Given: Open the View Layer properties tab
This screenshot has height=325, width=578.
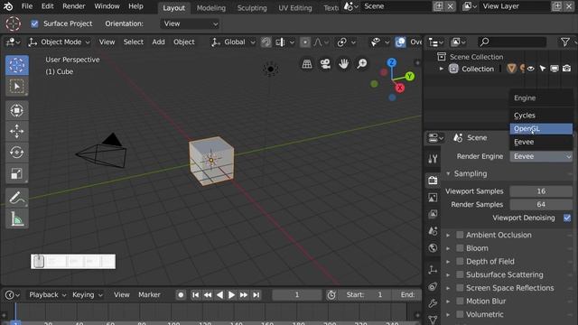Looking at the screenshot, I should pos(433,214).
